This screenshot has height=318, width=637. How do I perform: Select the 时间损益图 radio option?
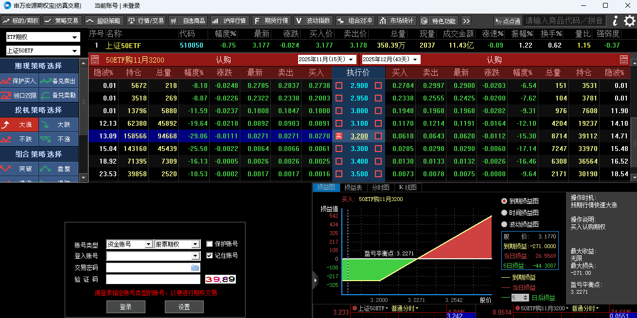click(504, 213)
